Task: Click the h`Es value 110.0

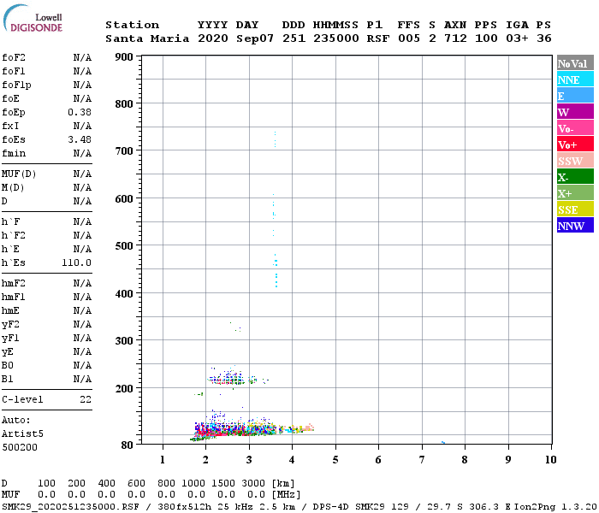Action: click(x=76, y=262)
